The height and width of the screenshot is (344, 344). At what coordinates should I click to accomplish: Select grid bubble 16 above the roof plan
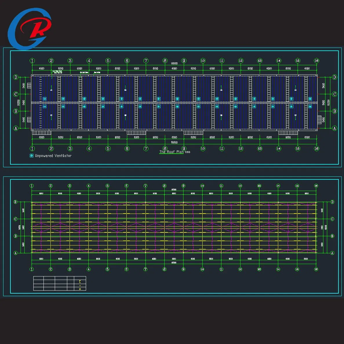[316, 61]
